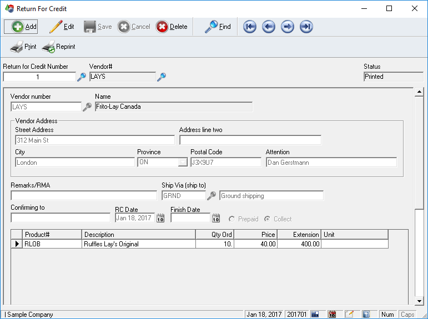The width and height of the screenshot is (428, 319).
Task: Click the Edit pencil button
Action: [62, 27]
